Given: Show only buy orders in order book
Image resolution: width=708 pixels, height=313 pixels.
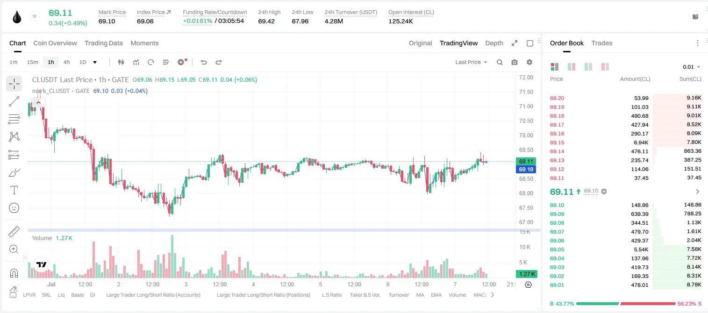Looking at the screenshot, I should click(588, 67).
